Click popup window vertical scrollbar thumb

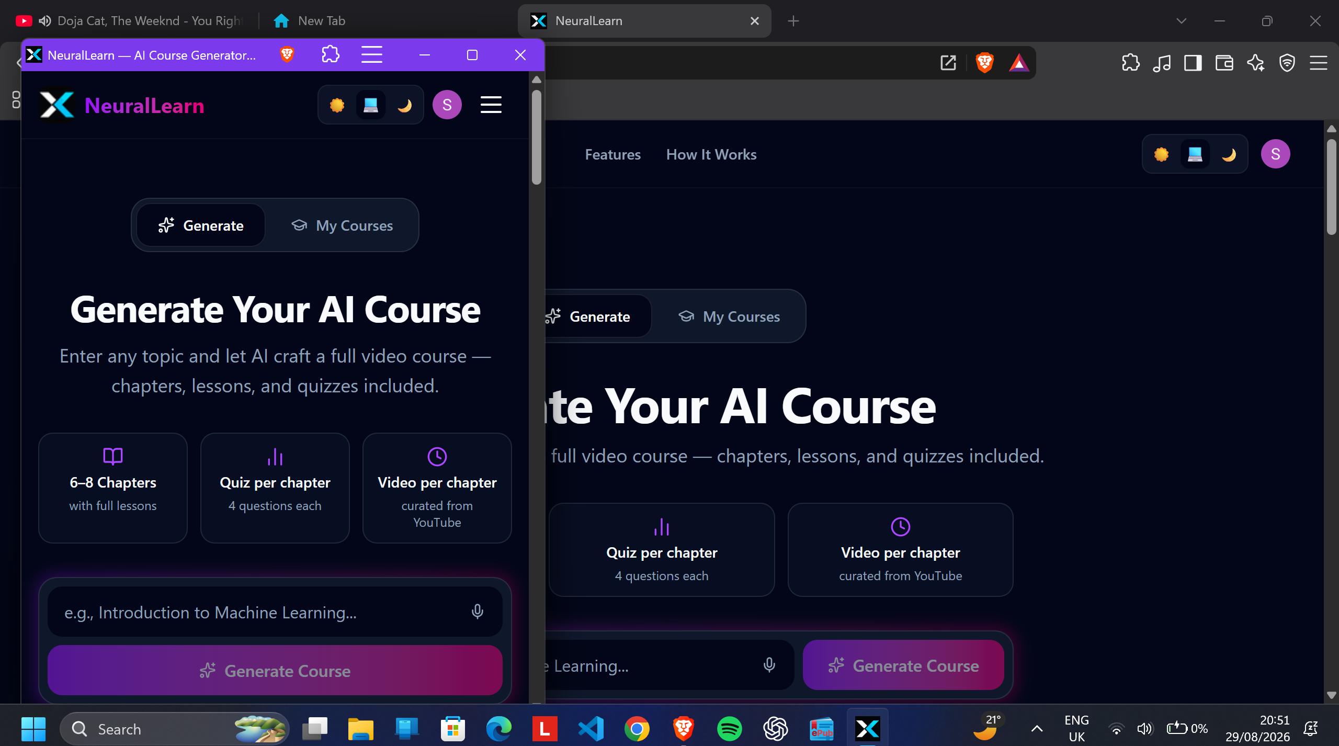click(x=537, y=138)
